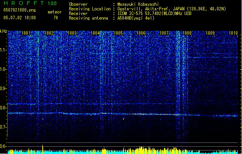Screen dimensions: 242x154
Task: Click the 1806 time marker
Action: pos(141,33)
